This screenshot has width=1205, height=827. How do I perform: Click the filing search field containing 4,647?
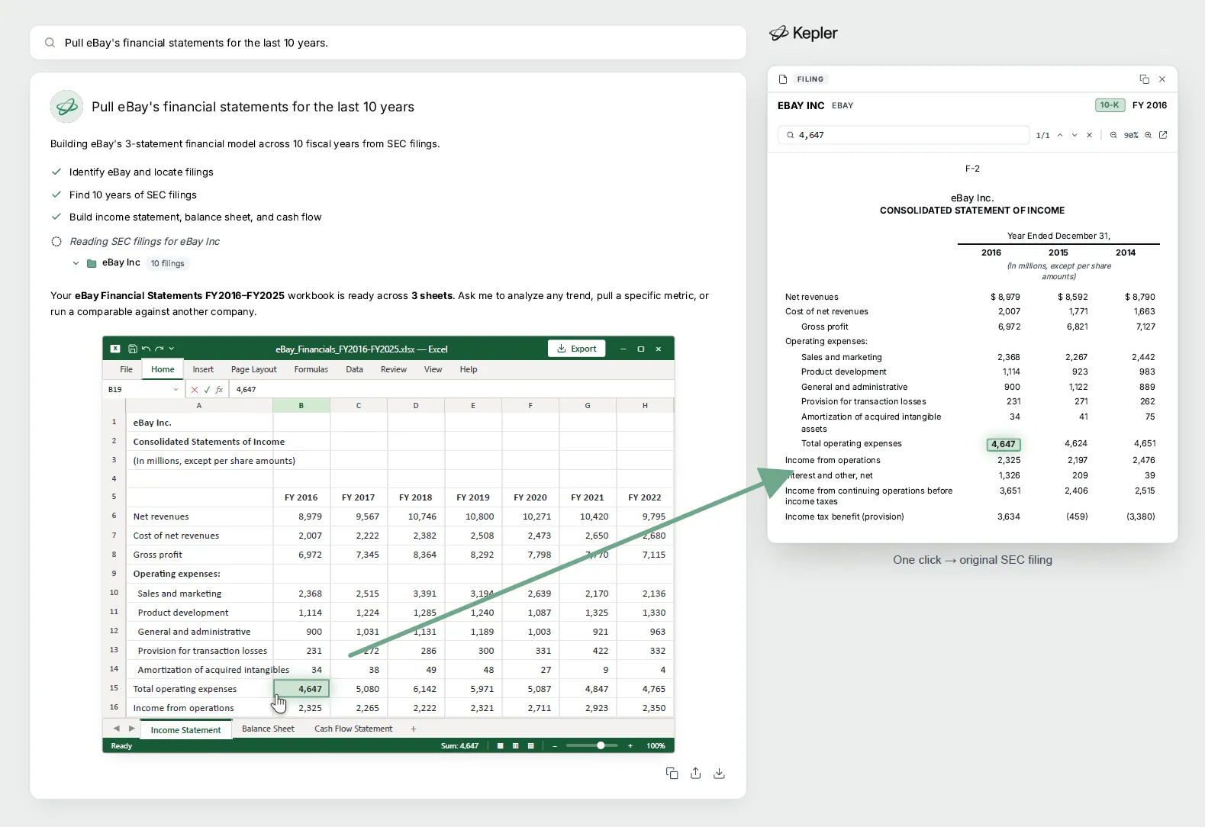tap(904, 135)
